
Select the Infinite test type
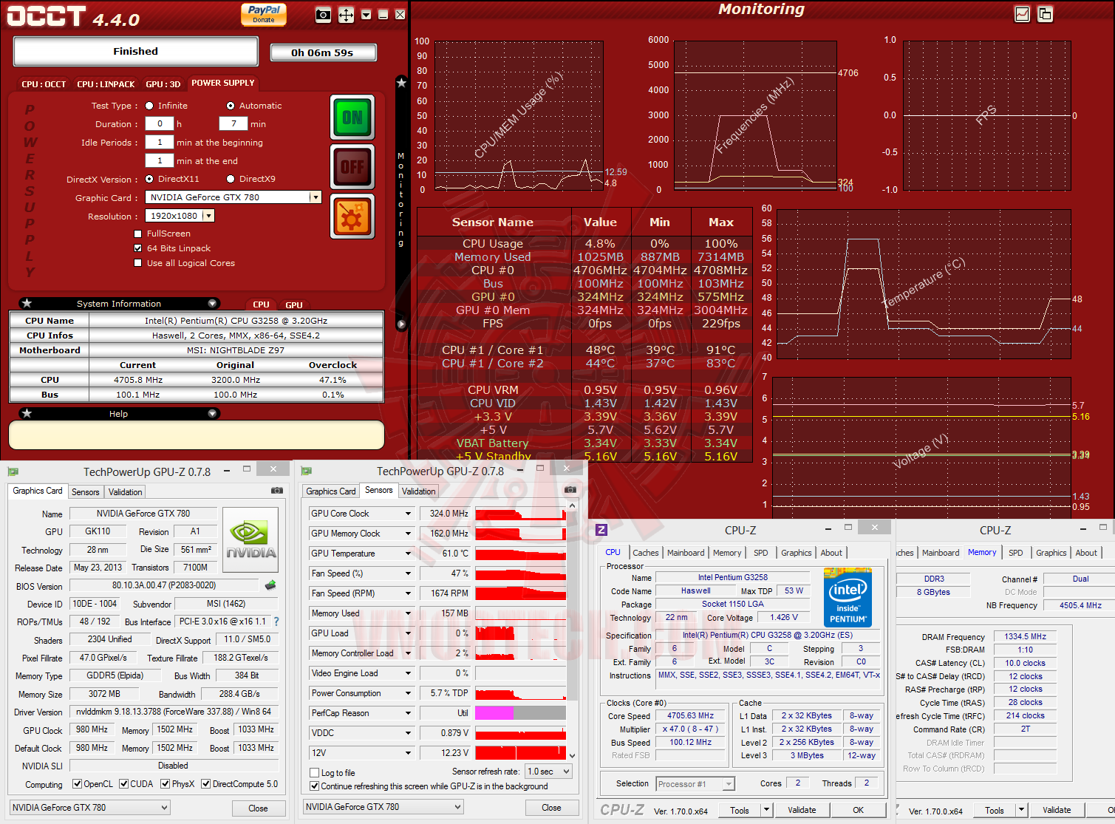[149, 106]
